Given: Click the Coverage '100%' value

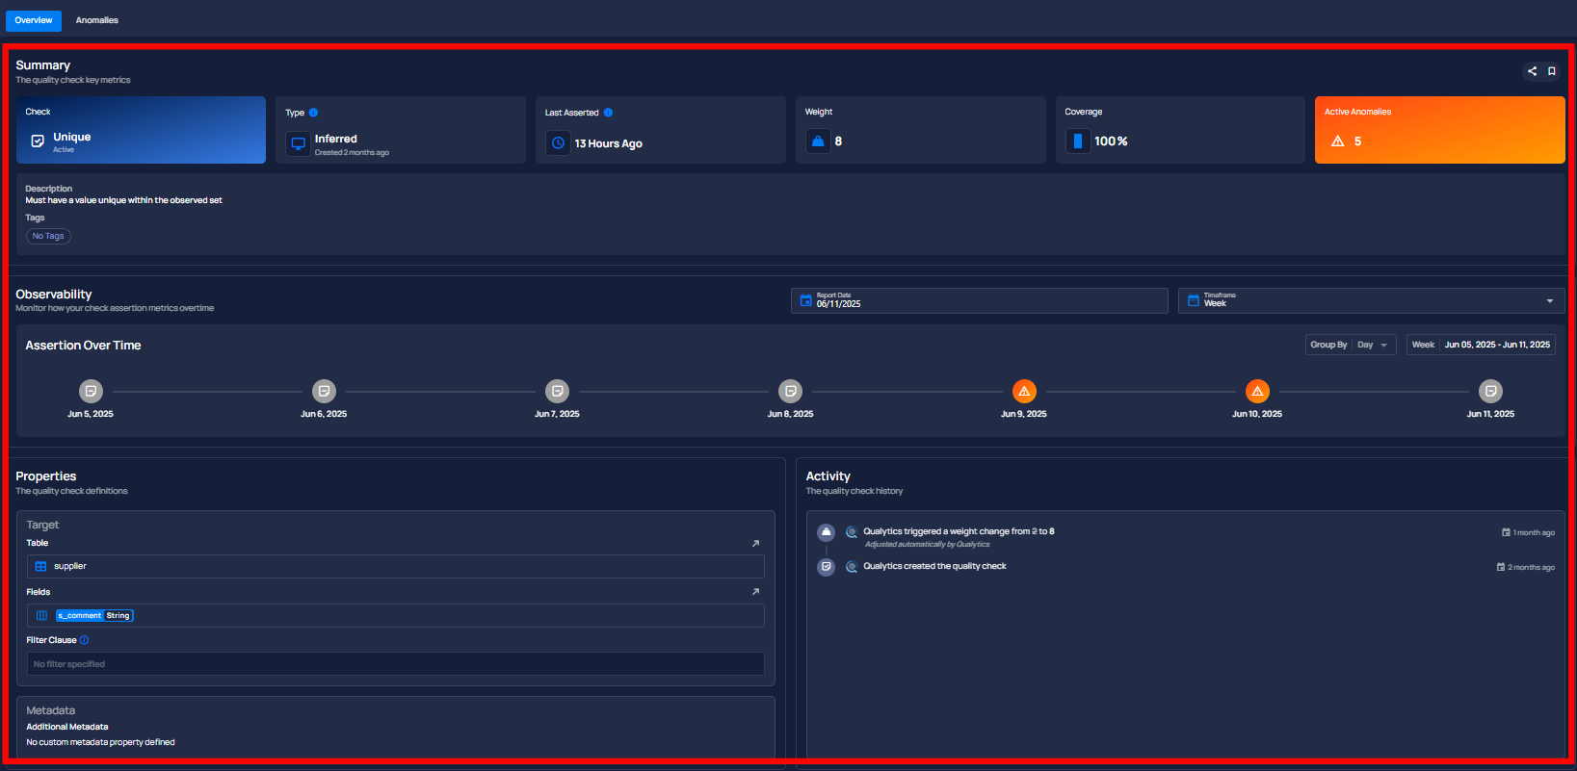Looking at the screenshot, I should coord(1111,141).
